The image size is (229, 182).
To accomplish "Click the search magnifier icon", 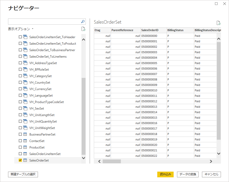I will pyautogui.click(x=83, y=22).
